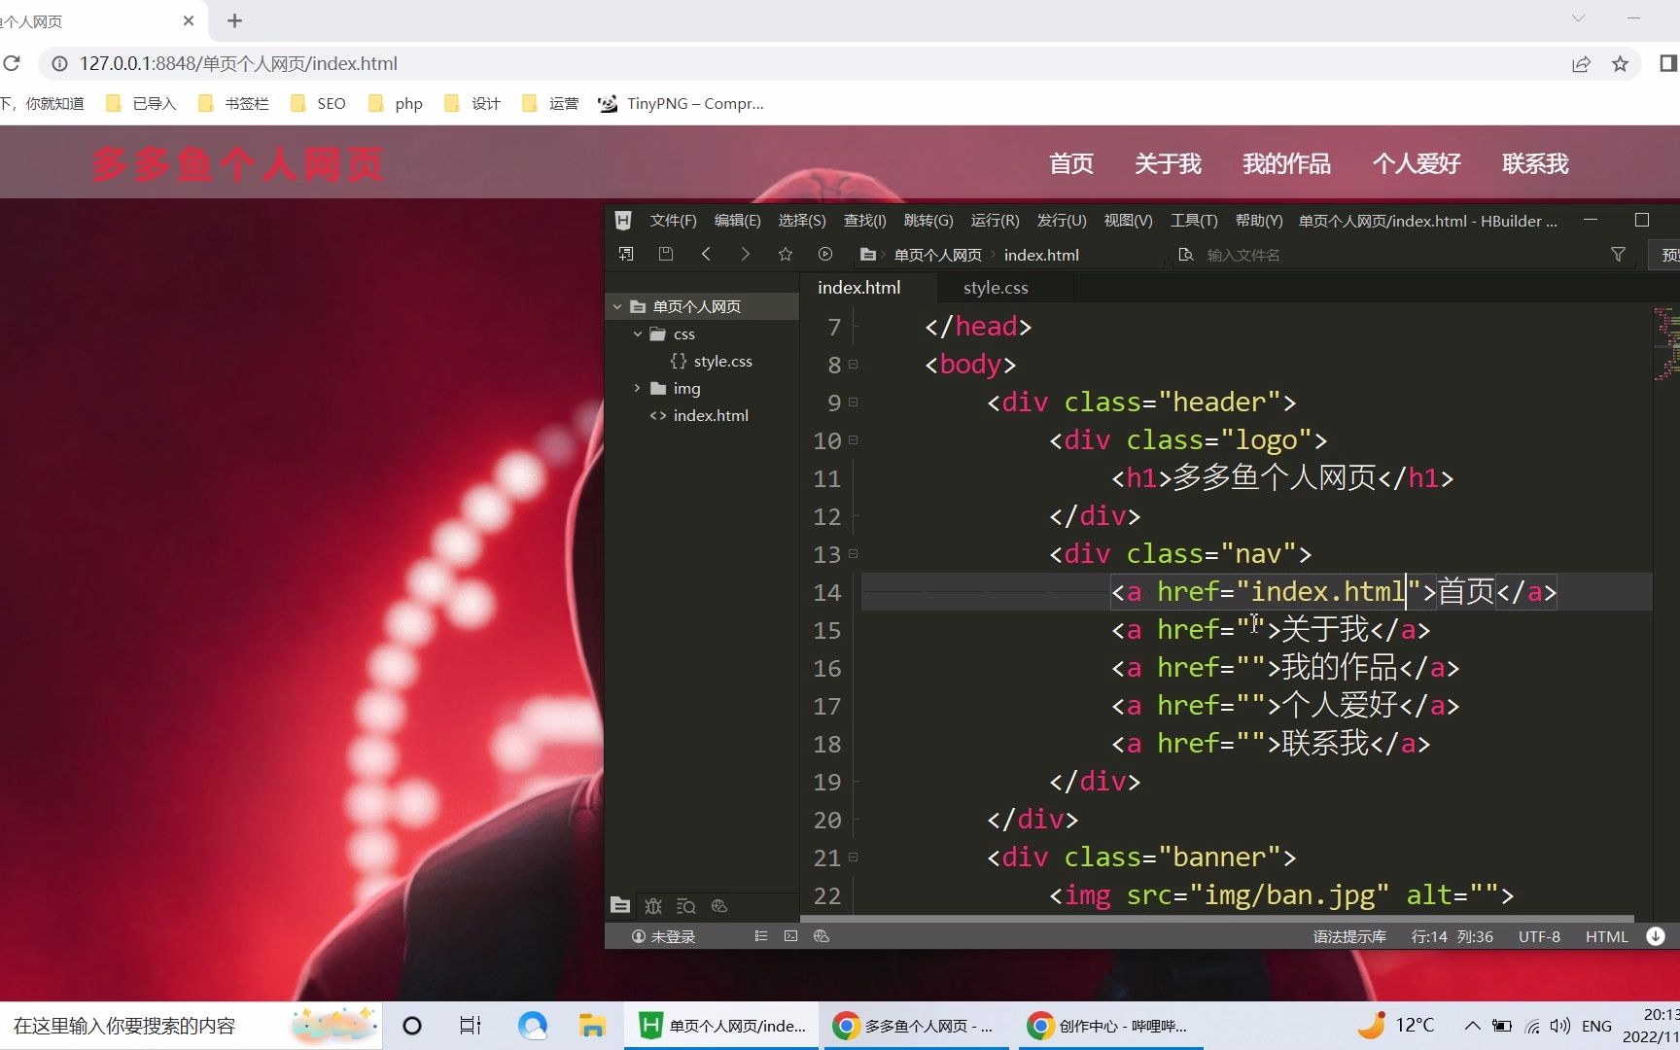Select index.html file in project tree
This screenshot has width=1680, height=1050.
pyautogui.click(x=711, y=415)
